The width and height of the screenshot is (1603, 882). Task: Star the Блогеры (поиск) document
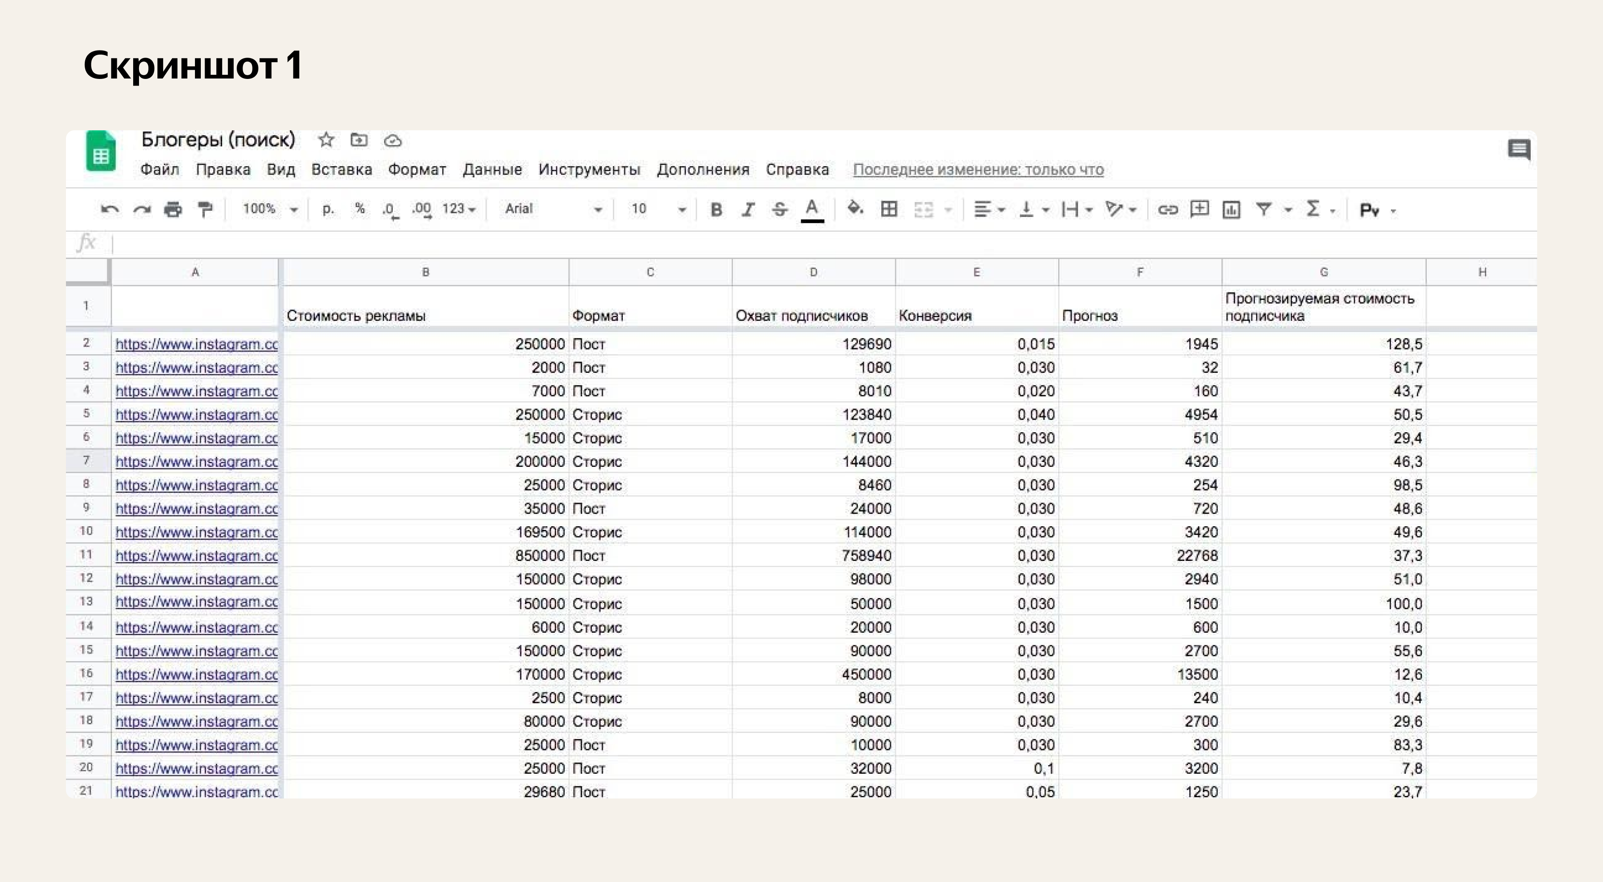(x=326, y=140)
